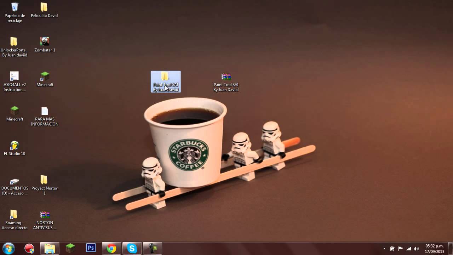Switch to Skype in the taskbar

pos(132,249)
